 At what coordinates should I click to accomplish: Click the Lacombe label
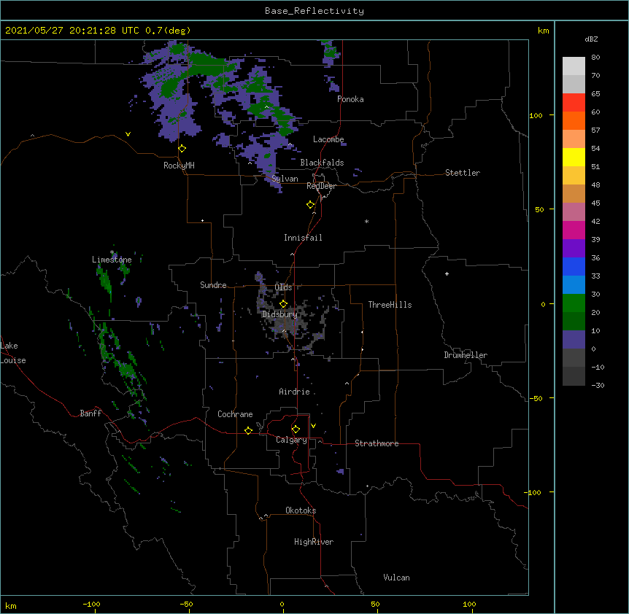coord(328,139)
